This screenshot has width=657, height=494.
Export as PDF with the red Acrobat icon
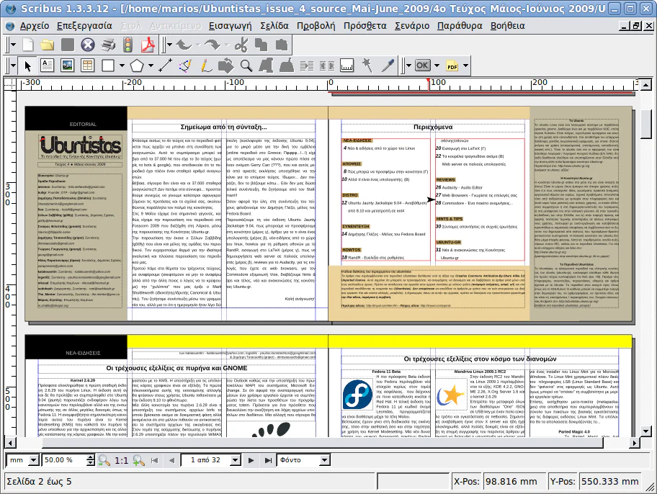pyautogui.click(x=148, y=45)
